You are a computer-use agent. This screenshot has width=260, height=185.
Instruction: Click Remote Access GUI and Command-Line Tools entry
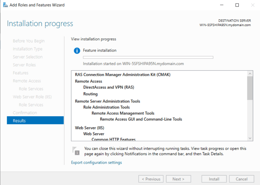[x=141, y=119]
